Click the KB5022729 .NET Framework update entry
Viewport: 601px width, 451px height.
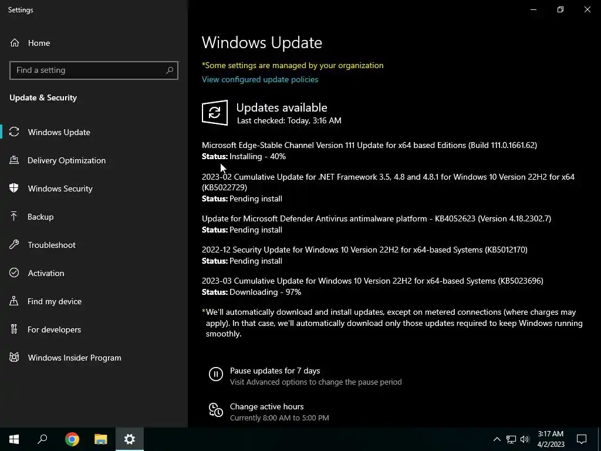(x=388, y=182)
